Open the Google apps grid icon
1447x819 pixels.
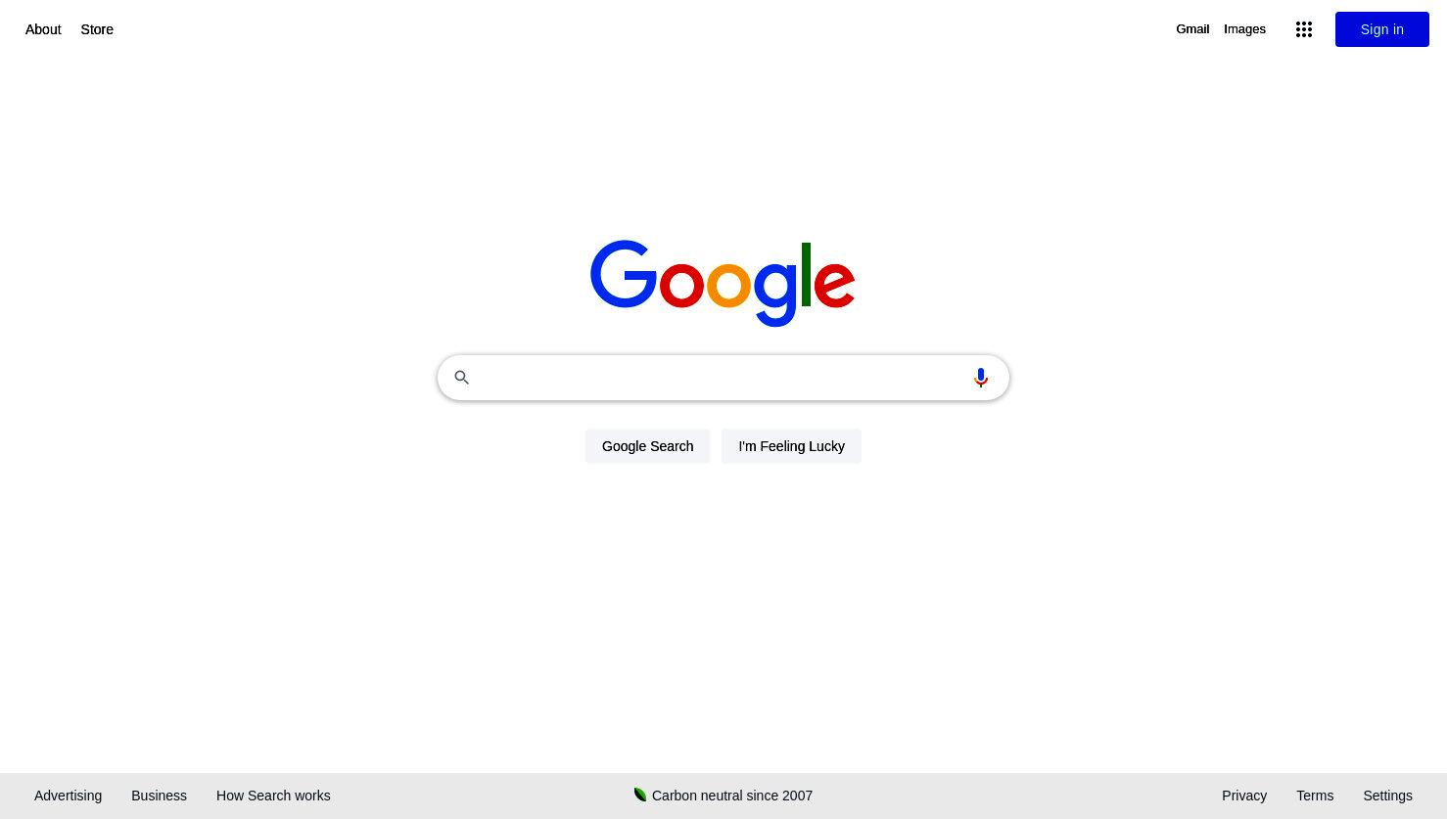click(1304, 29)
